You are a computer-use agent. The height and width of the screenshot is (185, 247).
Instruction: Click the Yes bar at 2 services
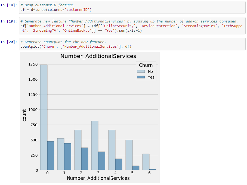pyautogui.click(x=85, y=159)
